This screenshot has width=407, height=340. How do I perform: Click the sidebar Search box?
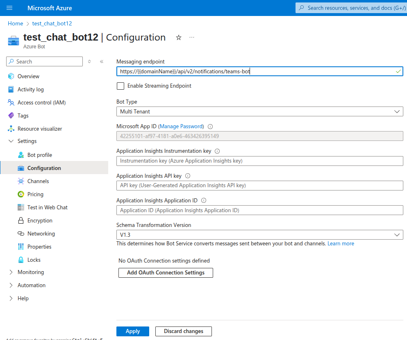point(44,61)
